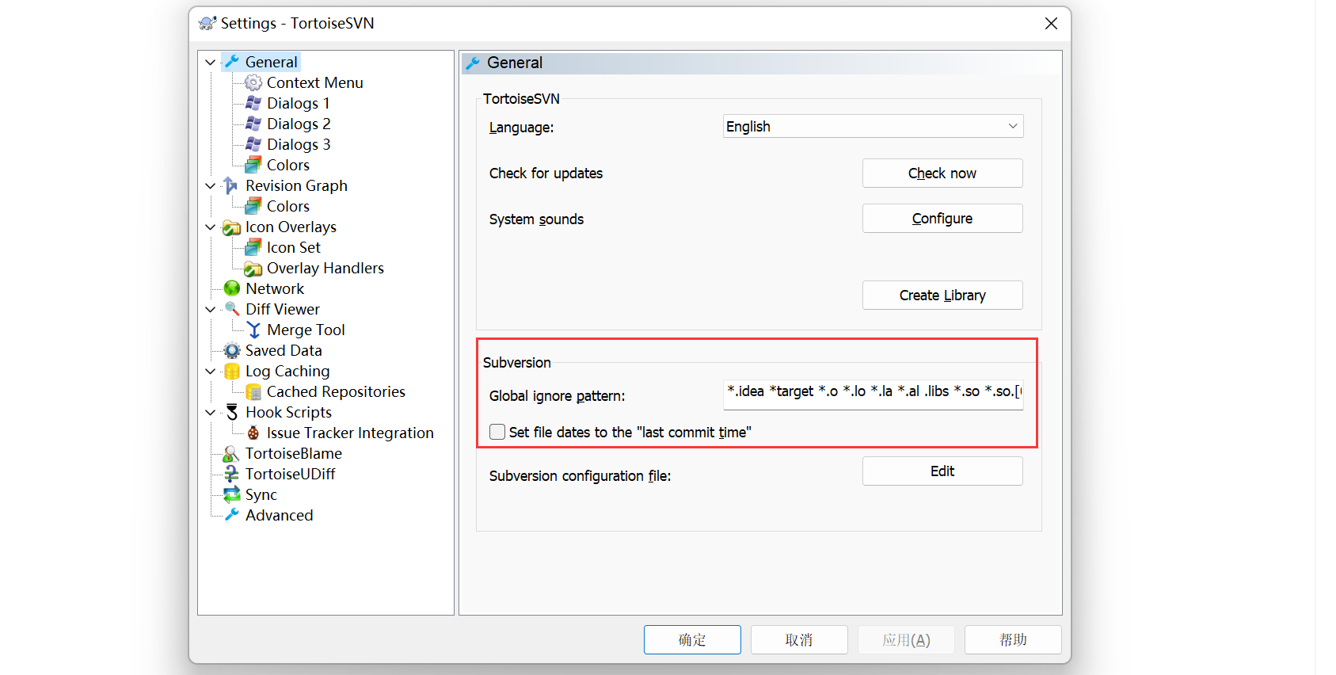The image size is (1336, 675).
Task: Click the Dialogs 2 icon
Action: (x=253, y=124)
